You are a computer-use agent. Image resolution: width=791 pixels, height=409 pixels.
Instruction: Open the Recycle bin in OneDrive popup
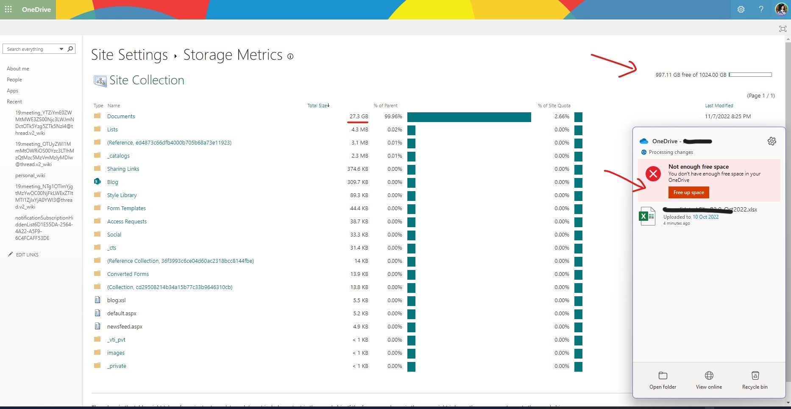point(755,381)
